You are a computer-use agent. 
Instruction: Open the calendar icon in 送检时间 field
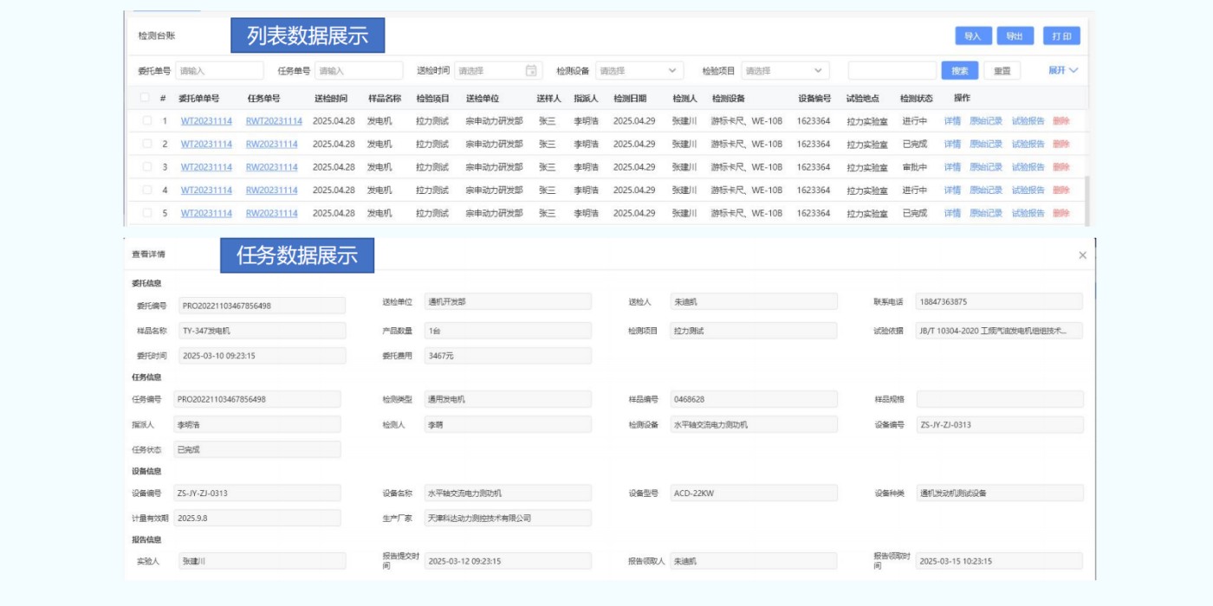(531, 71)
